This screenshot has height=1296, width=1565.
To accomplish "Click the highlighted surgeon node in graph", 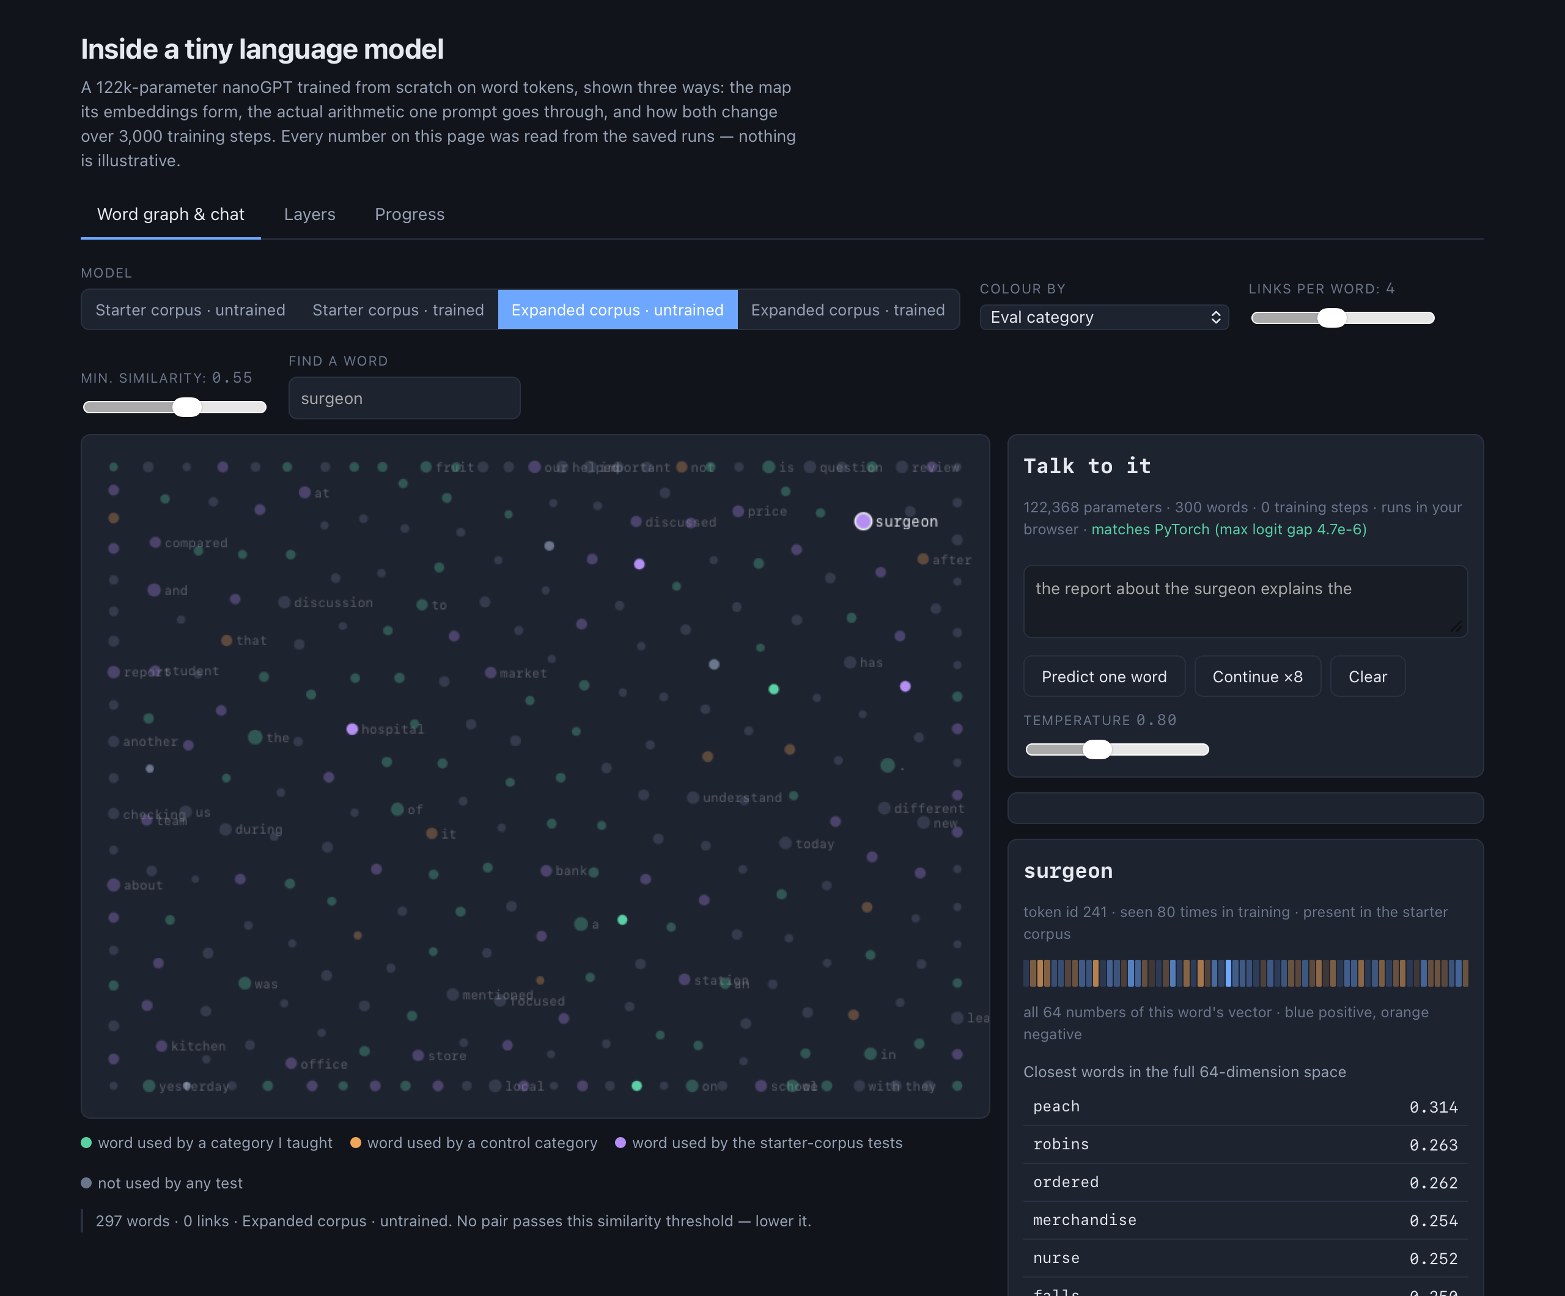I will [x=863, y=521].
